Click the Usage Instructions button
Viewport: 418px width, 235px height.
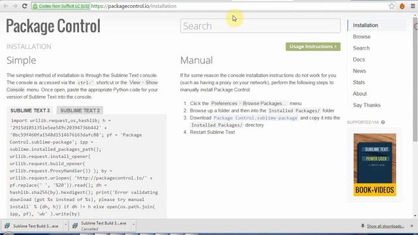click(x=313, y=46)
